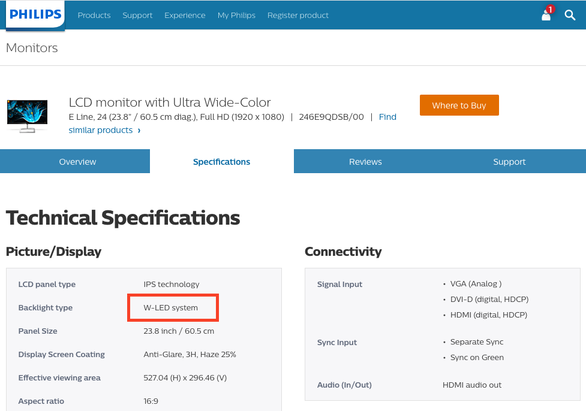Click the monitor product thumbnail
Image resolution: width=586 pixels, height=411 pixels.
[27, 115]
